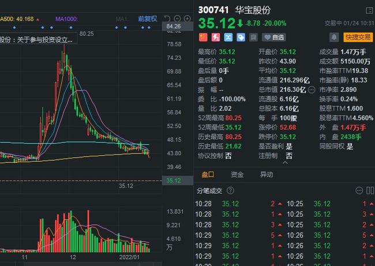The height and width of the screenshot is (266, 375).
Task: Click the last blue event marker diamond
Action: (149, 28)
